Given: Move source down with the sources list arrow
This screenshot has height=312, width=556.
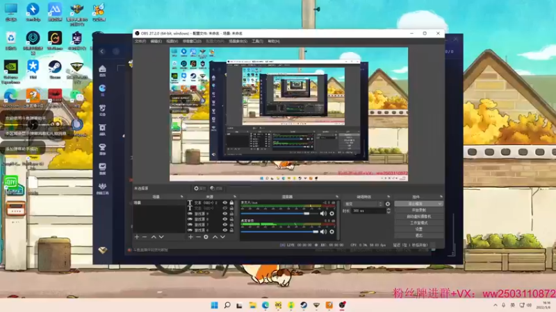Looking at the screenshot, I should click(x=222, y=237).
